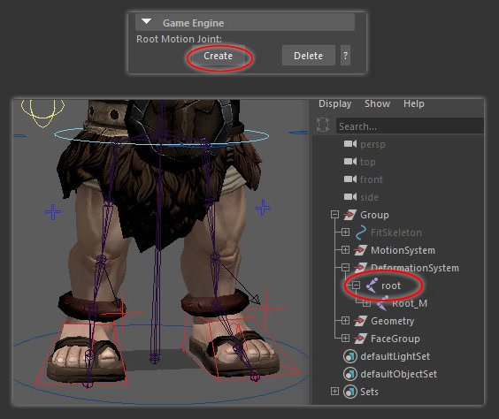Expand the Sets node

[334, 391]
